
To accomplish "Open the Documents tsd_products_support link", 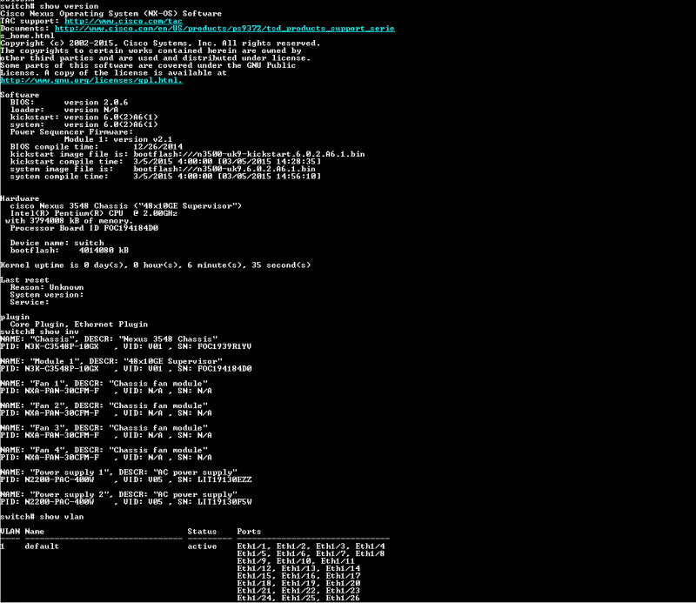I will click(x=224, y=29).
